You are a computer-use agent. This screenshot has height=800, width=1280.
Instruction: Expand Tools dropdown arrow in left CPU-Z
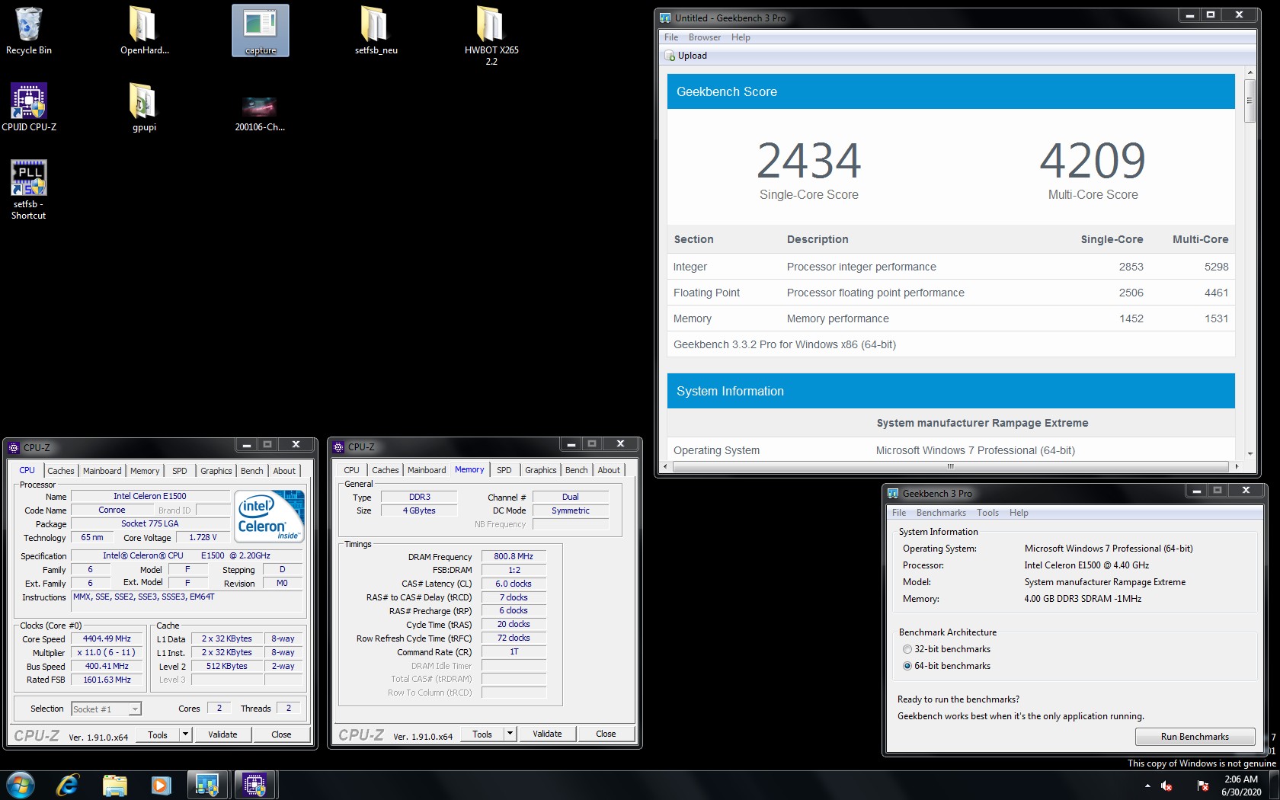(185, 734)
